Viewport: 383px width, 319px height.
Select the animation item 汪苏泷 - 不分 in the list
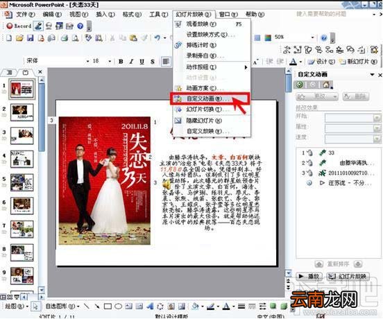point(339,183)
